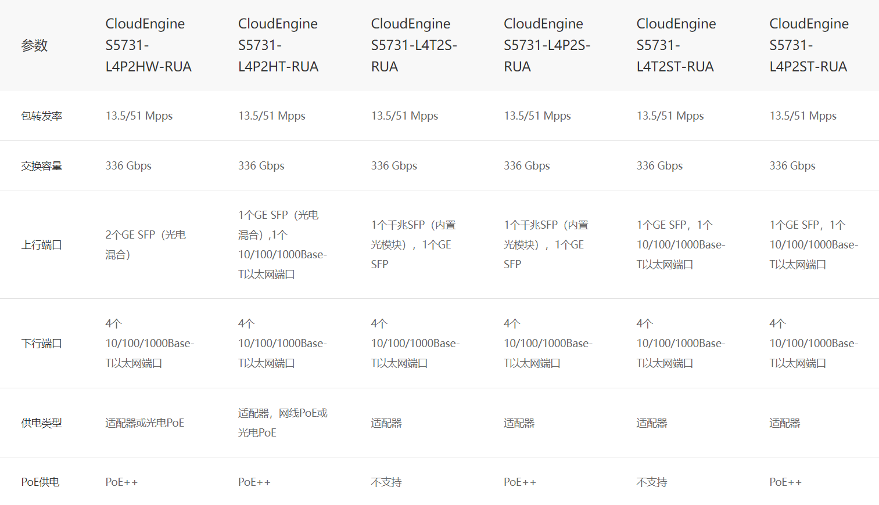Click the 交换容量 row label

pos(41,166)
